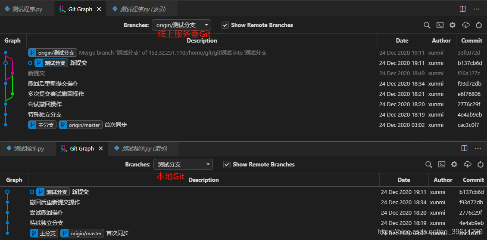This screenshot has width=487, height=240.
Task: Split editor icon in upper tab bar
Action: coord(462,9)
